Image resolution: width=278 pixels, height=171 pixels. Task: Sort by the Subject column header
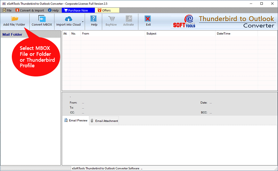[x=180, y=33]
